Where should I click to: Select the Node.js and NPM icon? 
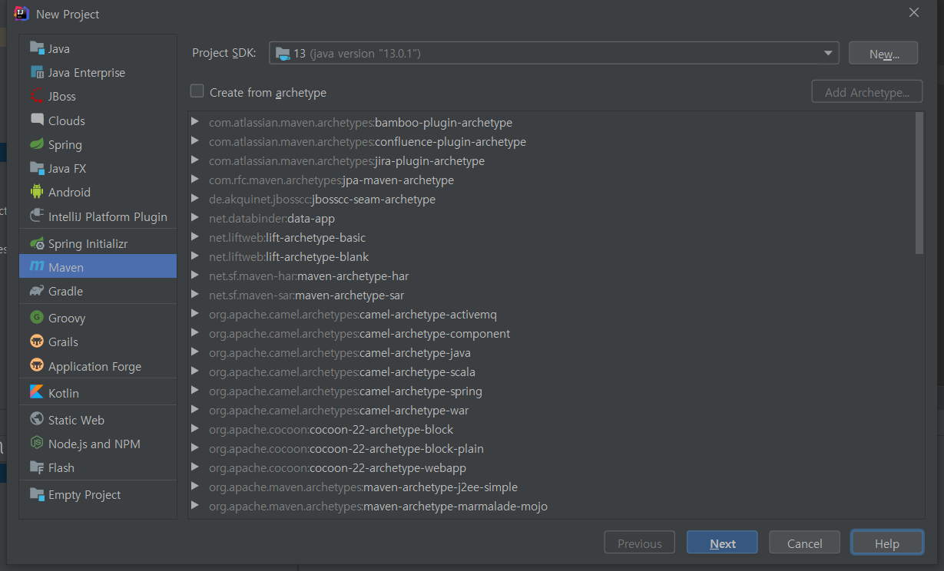pos(36,443)
